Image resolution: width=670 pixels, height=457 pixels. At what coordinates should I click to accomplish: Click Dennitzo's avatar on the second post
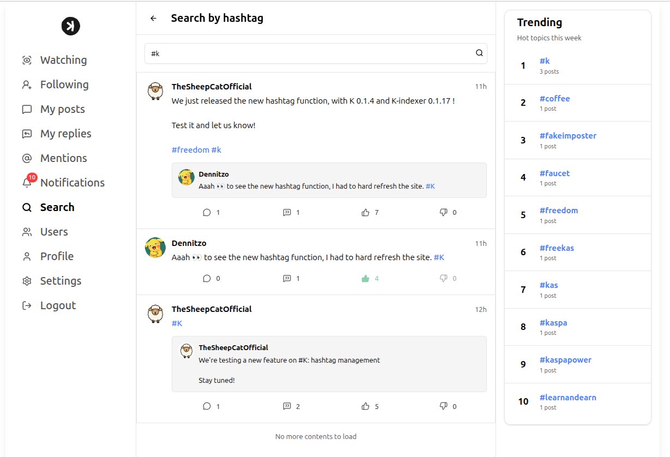click(155, 248)
